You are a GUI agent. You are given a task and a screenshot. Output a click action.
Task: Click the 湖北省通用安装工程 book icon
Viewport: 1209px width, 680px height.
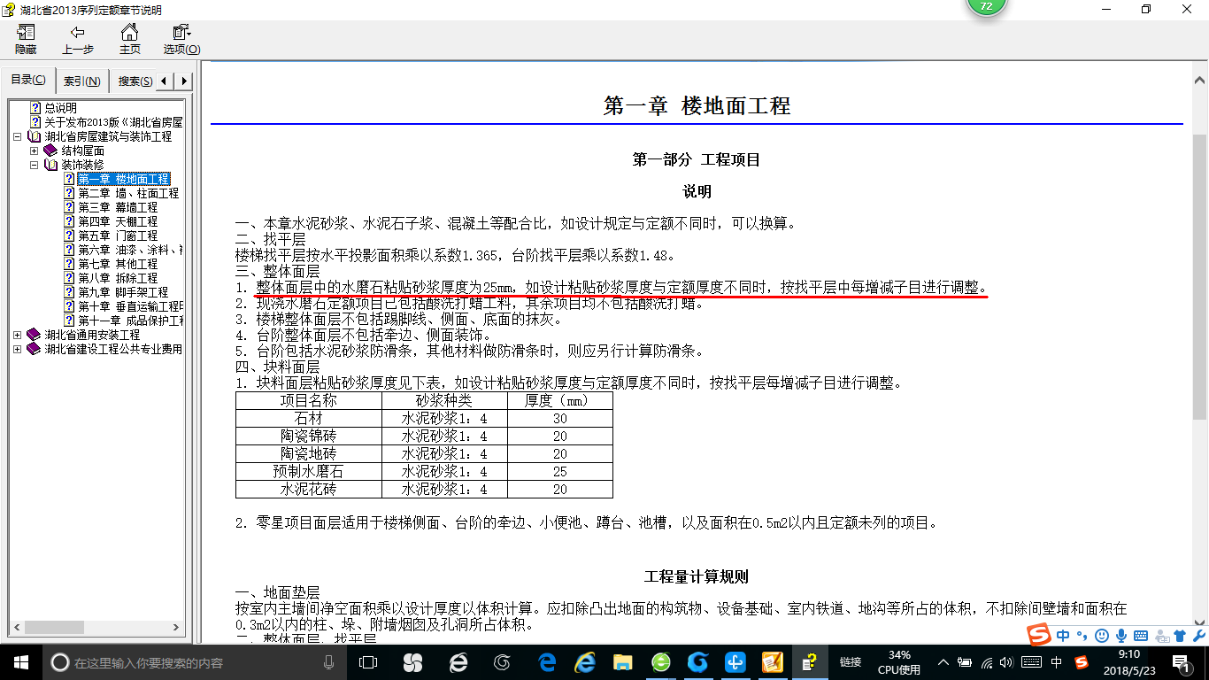(34, 335)
